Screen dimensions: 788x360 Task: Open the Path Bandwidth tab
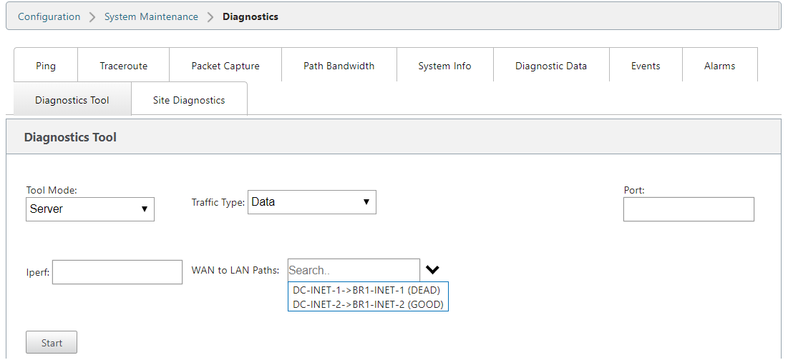coord(339,66)
